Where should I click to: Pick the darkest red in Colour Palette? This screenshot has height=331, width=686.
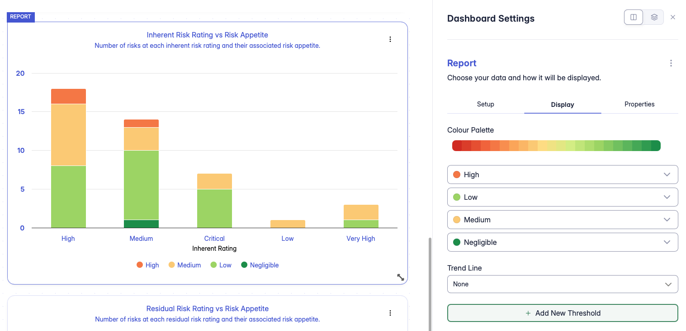[457, 146]
